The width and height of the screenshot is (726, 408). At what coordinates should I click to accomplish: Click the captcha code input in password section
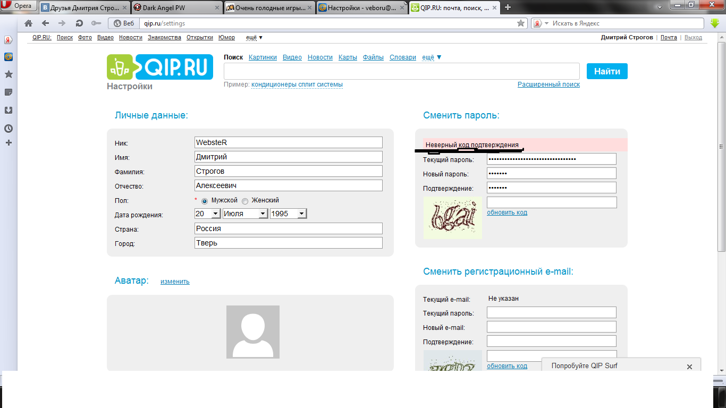click(552, 202)
